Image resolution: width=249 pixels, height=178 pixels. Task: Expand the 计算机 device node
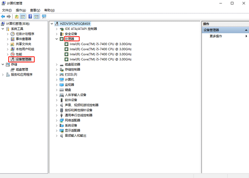pyautogui.click(x=57, y=80)
